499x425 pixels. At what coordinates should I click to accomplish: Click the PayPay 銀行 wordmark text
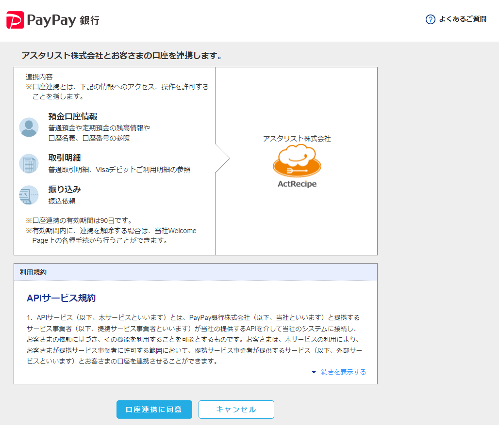[x=63, y=20]
